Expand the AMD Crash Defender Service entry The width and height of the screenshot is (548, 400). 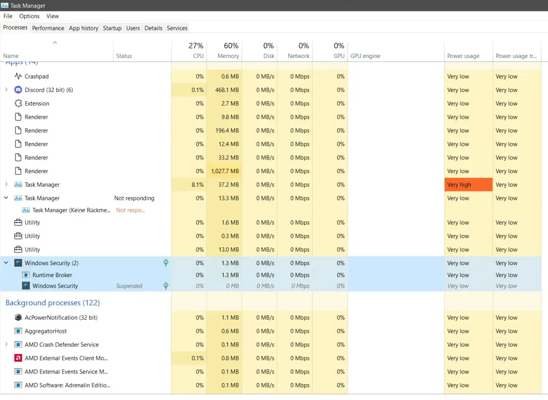6,344
